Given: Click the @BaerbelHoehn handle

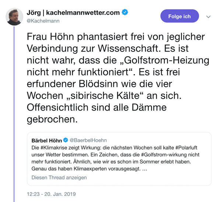Looking at the screenshot, I should [88, 140].
